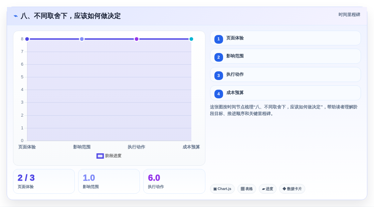This screenshot has width=374, height=207.
Task: Click the Chart.js tag
Action: click(x=222, y=189)
